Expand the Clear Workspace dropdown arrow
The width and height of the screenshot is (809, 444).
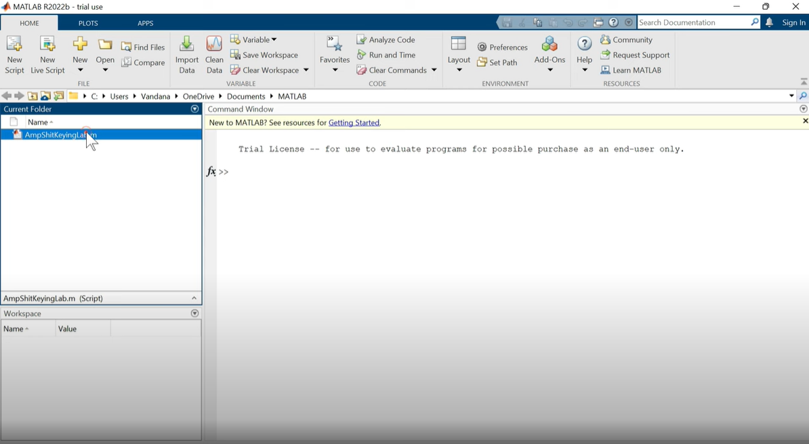[306, 70]
